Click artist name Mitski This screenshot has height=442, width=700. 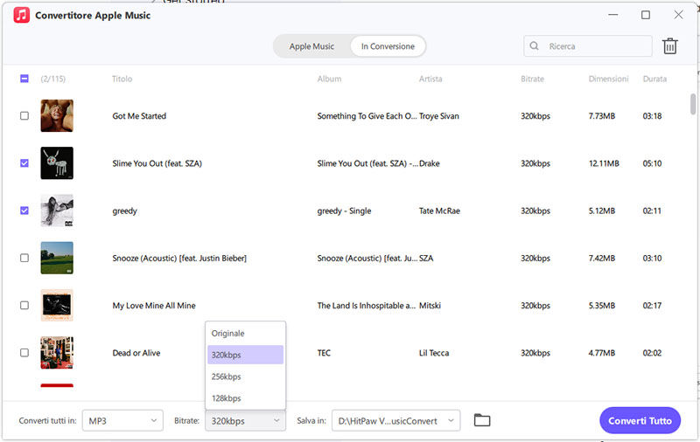click(430, 305)
